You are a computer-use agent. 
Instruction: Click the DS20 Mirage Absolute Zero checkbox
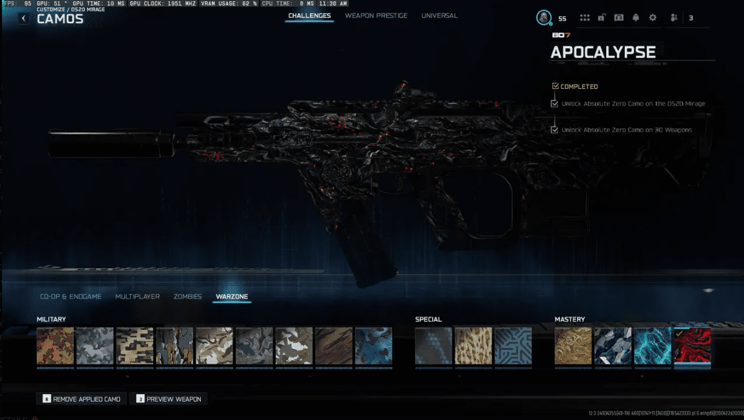[555, 104]
